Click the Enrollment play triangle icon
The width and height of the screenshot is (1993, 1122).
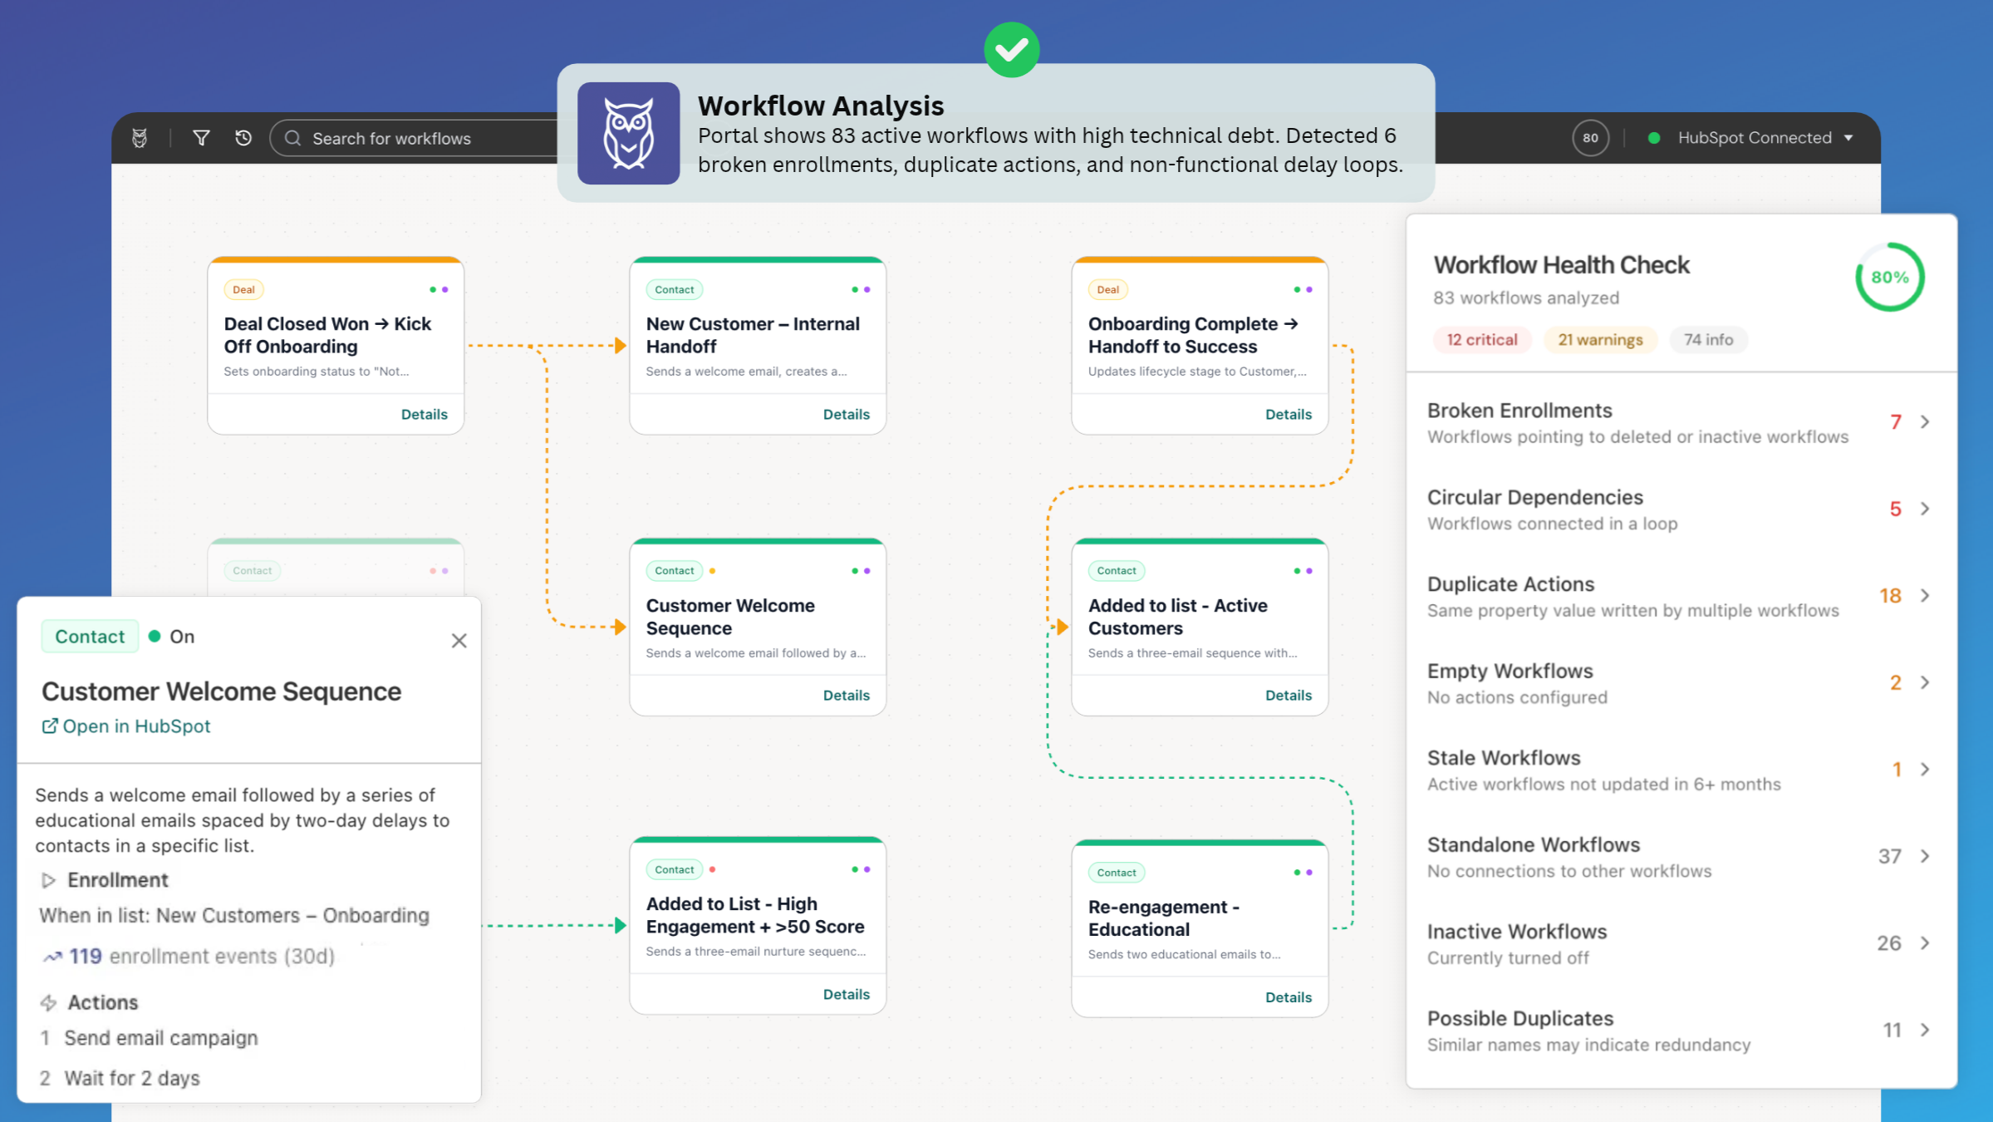coord(48,880)
